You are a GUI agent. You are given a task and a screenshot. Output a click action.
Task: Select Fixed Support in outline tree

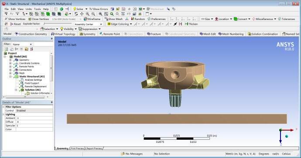[32, 83]
